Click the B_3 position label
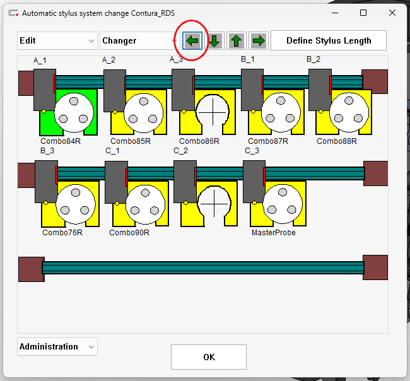410x381 pixels. [x=47, y=151]
